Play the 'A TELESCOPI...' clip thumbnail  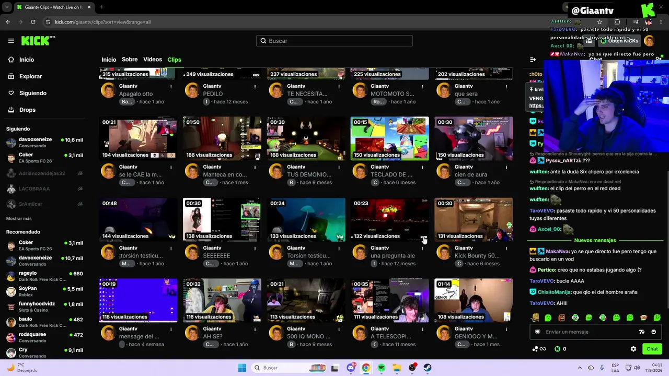coord(389,300)
